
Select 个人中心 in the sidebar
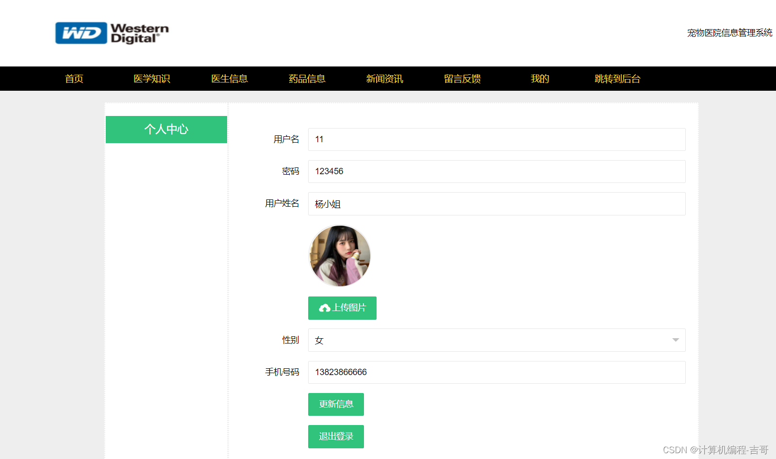(x=166, y=130)
